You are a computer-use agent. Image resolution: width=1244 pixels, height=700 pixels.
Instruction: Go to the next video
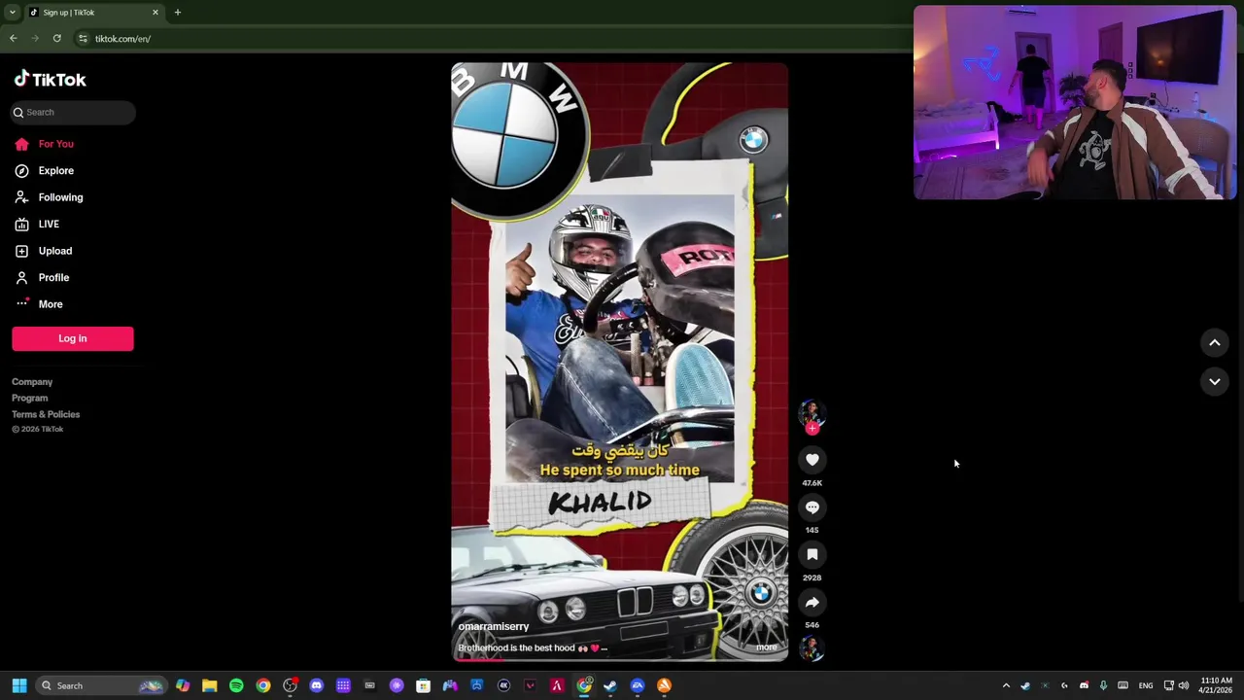(x=1215, y=382)
